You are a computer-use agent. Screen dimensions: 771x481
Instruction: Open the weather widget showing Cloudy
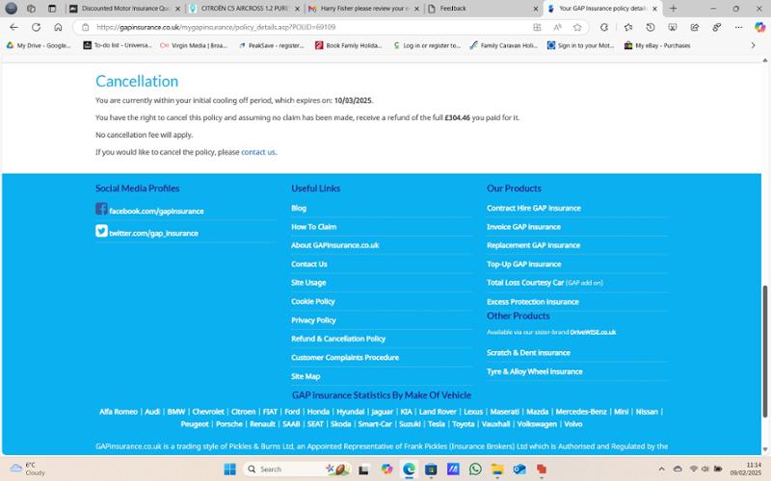click(x=28, y=468)
